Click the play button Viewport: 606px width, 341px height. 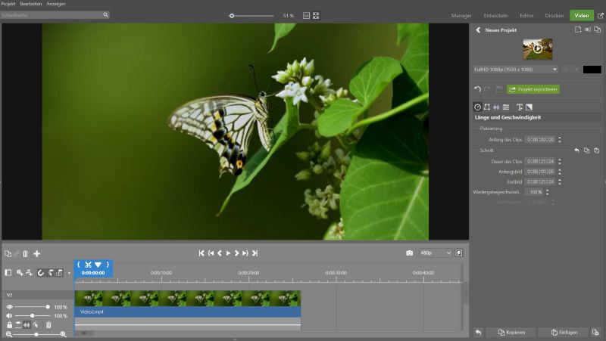pyautogui.click(x=228, y=253)
